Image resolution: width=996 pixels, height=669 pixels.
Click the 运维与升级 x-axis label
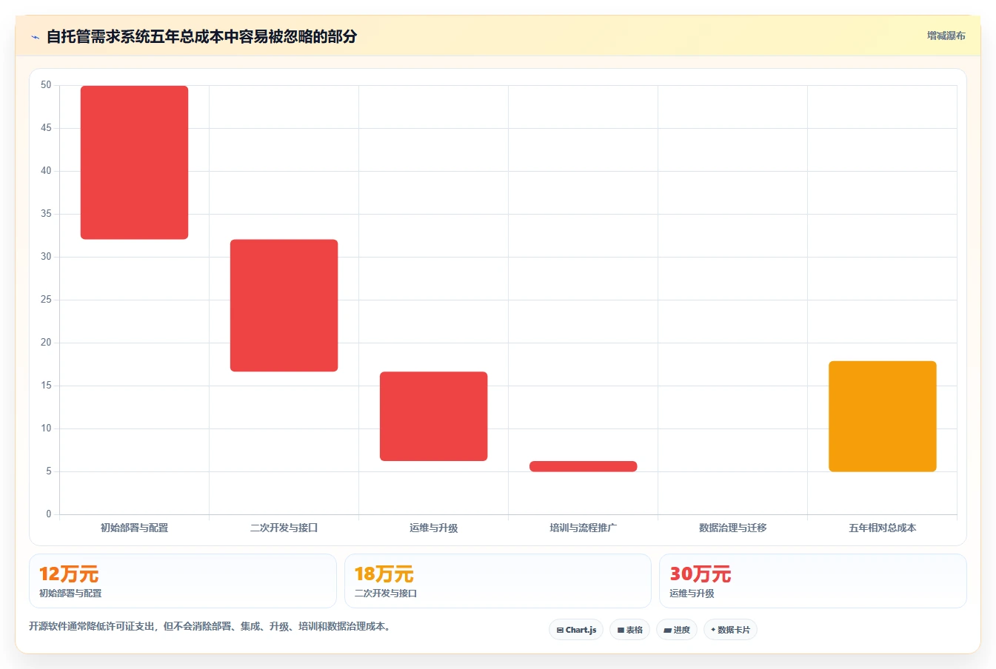433,528
